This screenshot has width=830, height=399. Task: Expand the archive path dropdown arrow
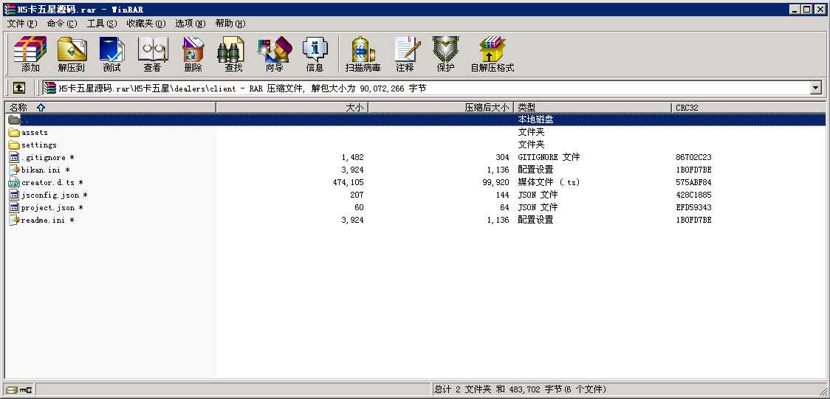coord(816,89)
